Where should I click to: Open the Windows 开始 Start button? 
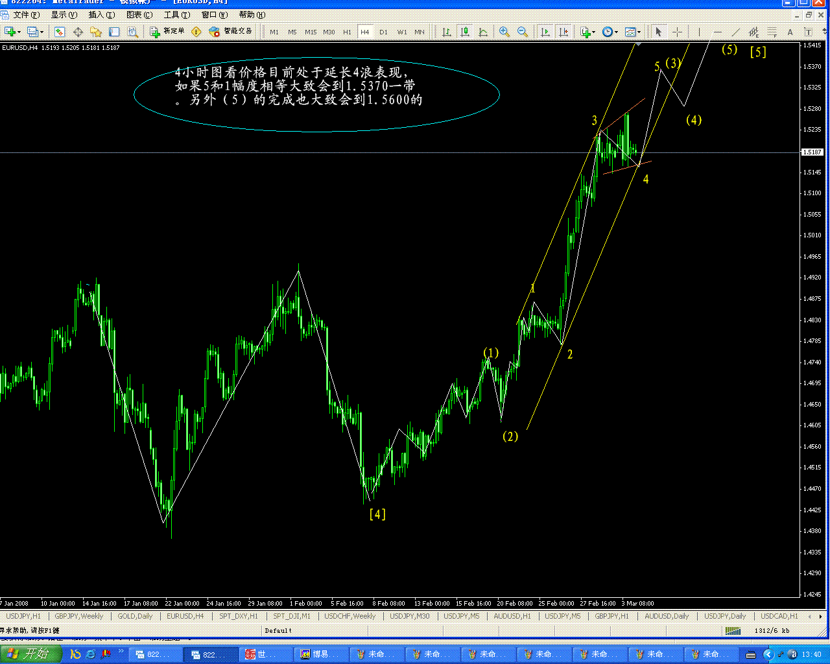(x=31, y=654)
